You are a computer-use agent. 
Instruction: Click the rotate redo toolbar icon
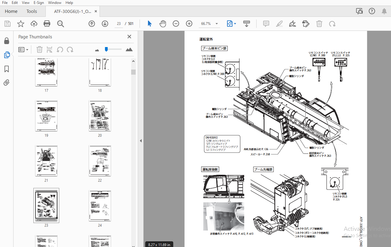pyautogui.click(x=332, y=24)
